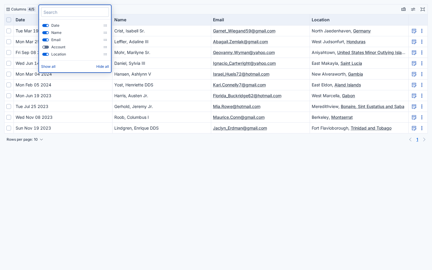
Task: Edit the Harris, Austen Jr. row icon
Action: coord(414,96)
